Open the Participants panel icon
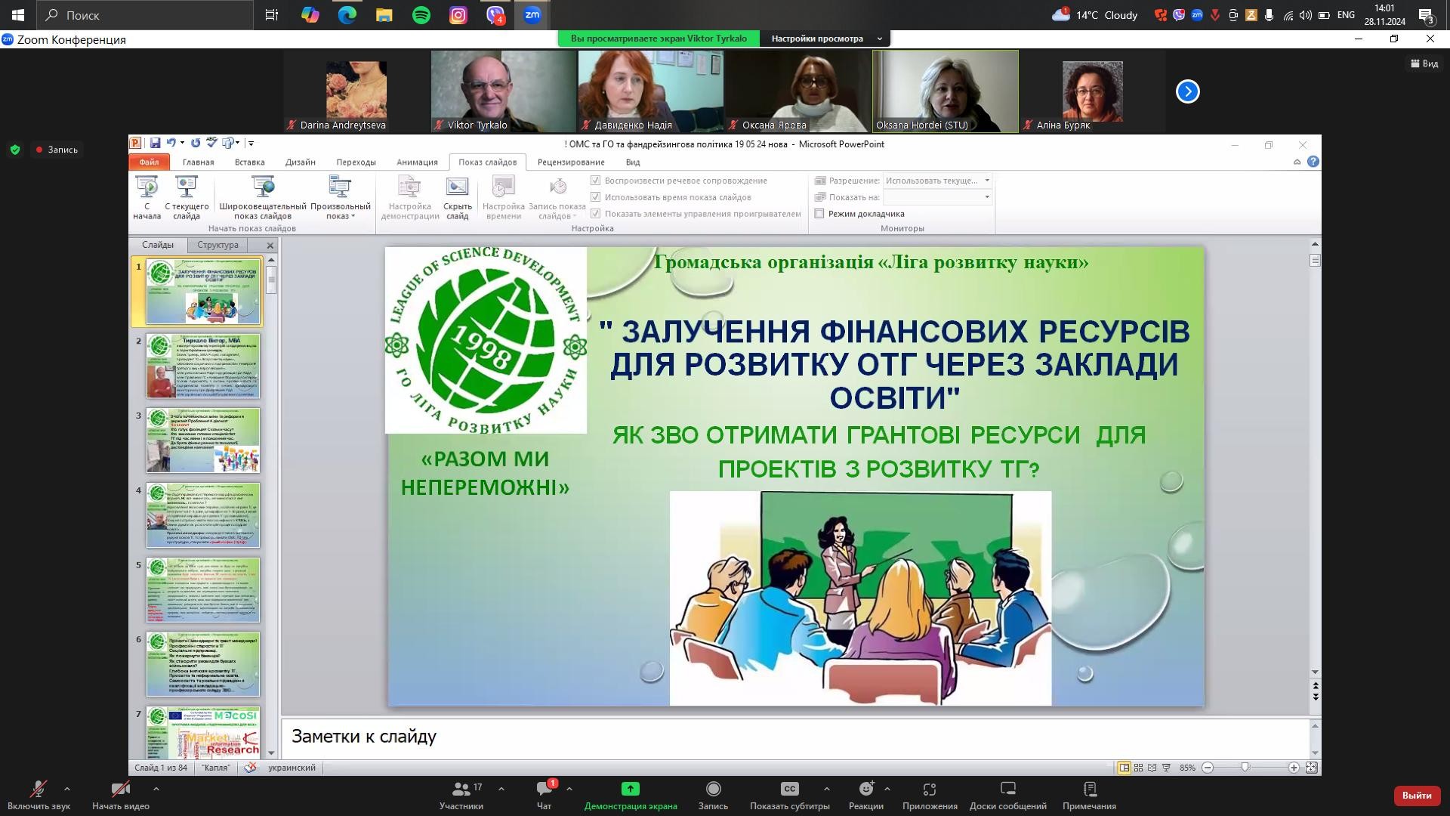 coord(461,789)
